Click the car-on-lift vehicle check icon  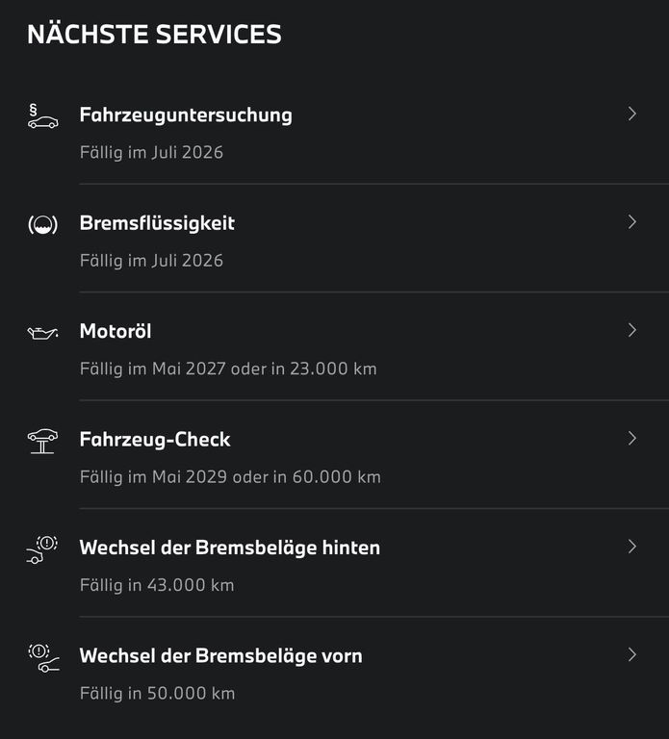41,441
